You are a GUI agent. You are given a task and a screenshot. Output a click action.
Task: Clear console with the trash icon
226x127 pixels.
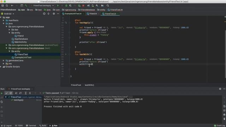tap(224, 119)
